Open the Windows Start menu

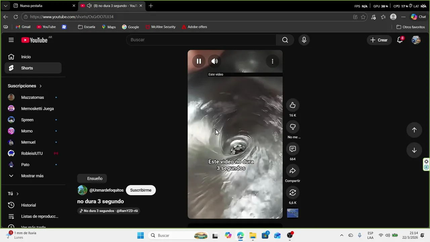(140, 236)
